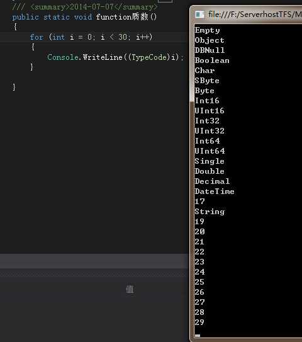Click the console window icon in title bar
The width and height of the screenshot is (302, 342).
click(199, 14)
